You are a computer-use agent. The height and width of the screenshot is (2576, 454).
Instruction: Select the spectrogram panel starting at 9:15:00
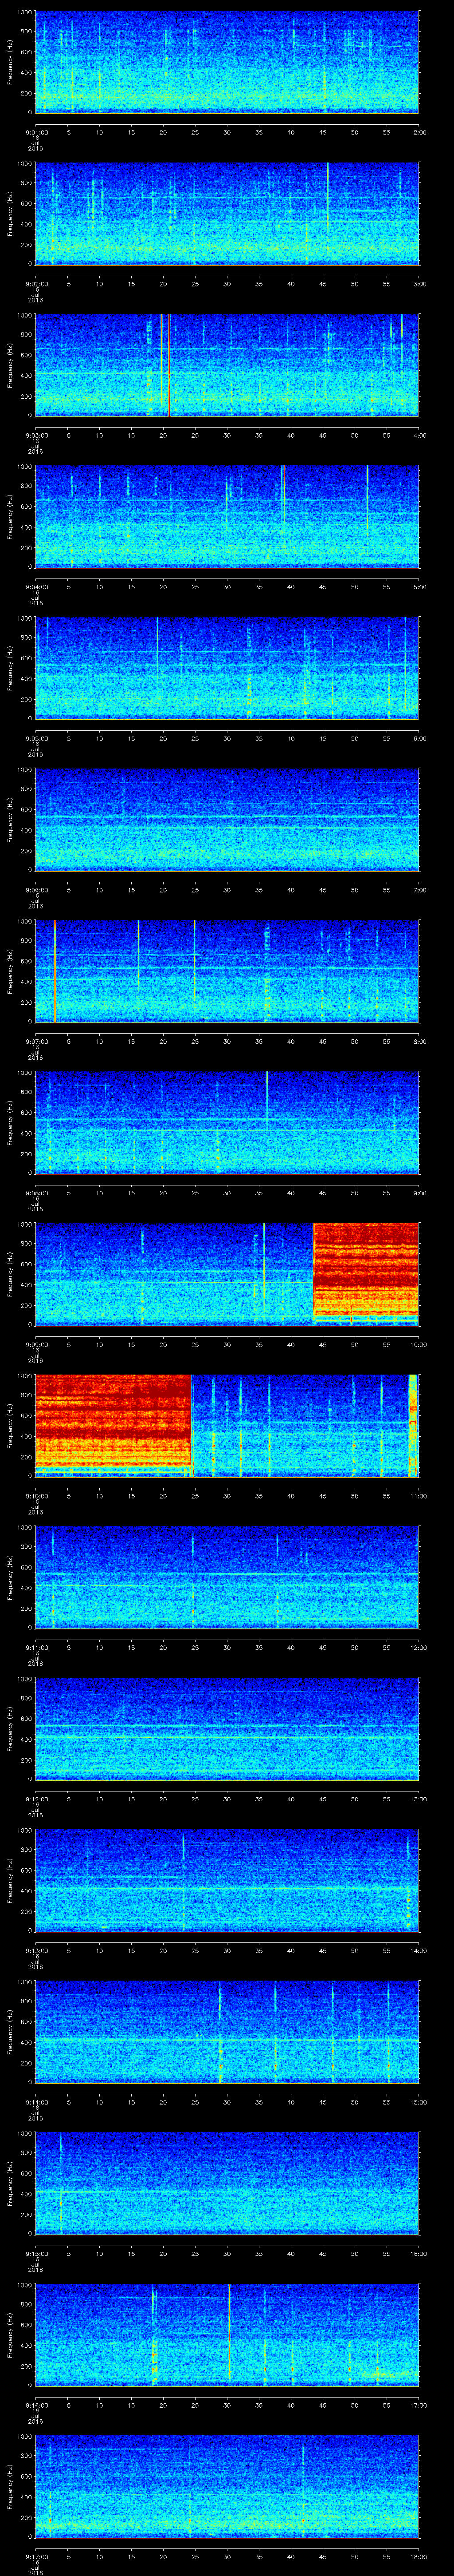pos(227,2183)
